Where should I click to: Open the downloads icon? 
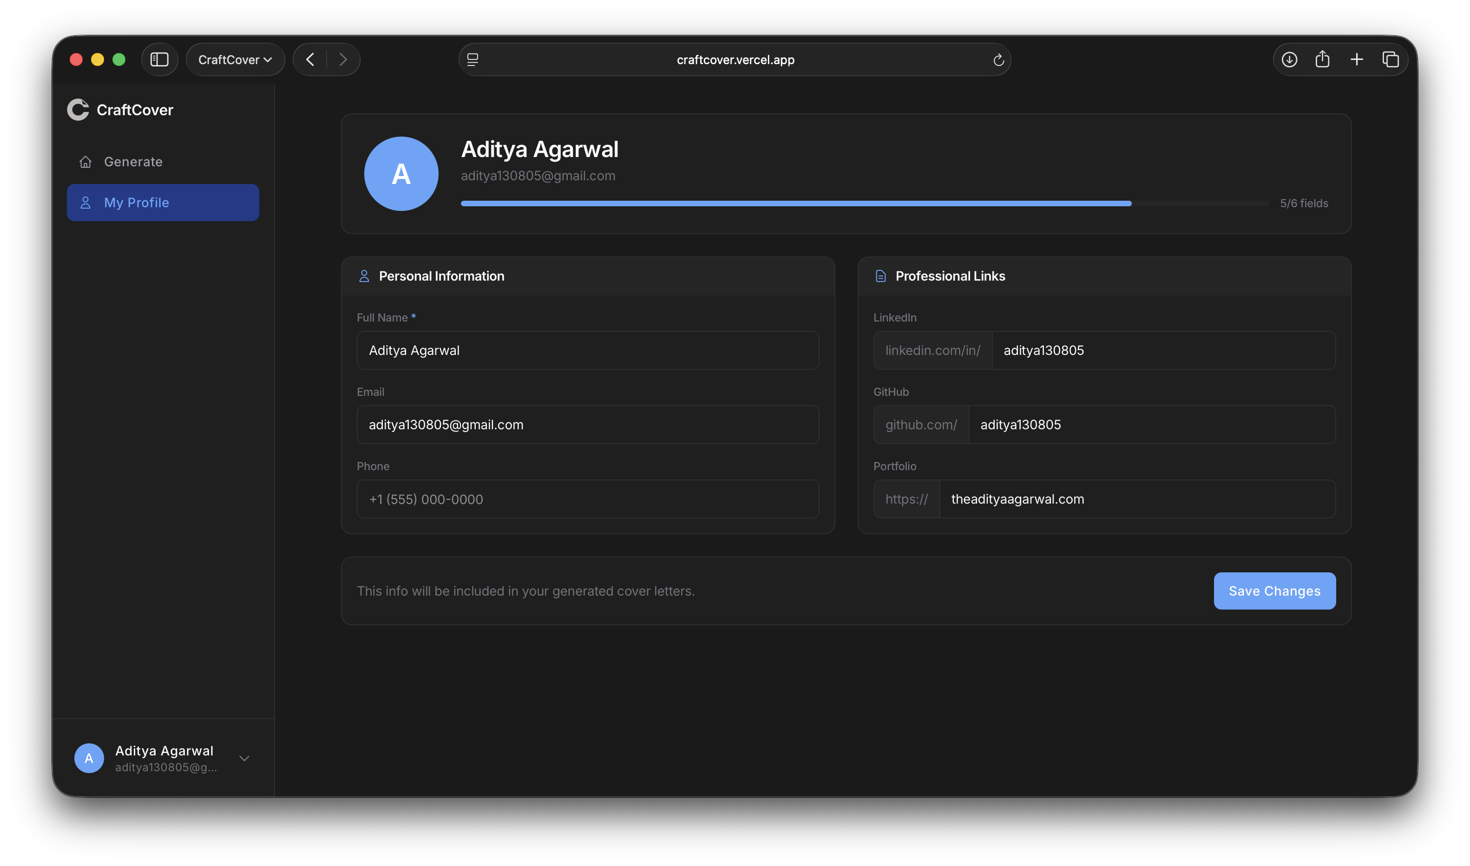click(1289, 59)
